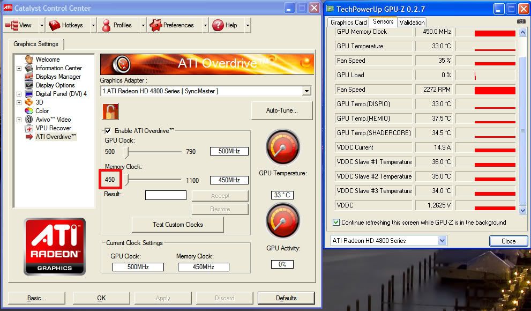Click the Information Center tree icon
The width and height of the screenshot is (531, 311).
29,68
